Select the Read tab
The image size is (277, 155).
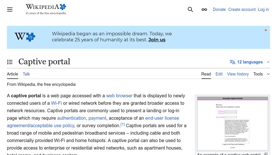tap(206, 74)
